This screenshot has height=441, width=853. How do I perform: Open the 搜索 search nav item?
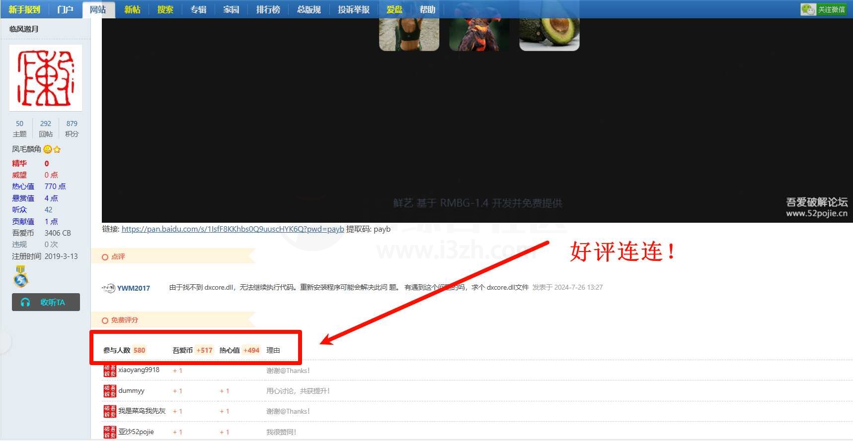tap(165, 9)
